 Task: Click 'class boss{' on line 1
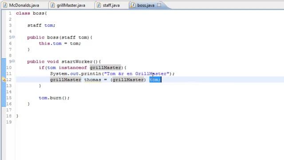point(32,13)
